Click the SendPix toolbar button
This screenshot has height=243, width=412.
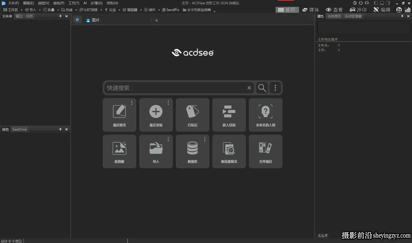(171, 10)
